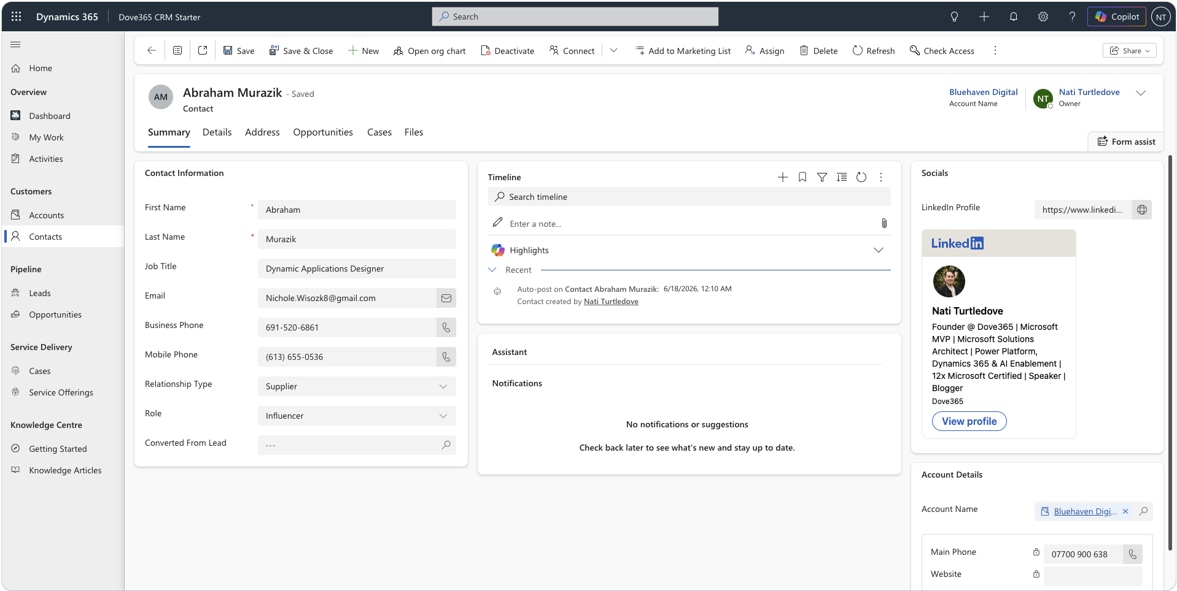Open the Relationship Type dropdown
1177x591 pixels.
[x=357, y=386]
